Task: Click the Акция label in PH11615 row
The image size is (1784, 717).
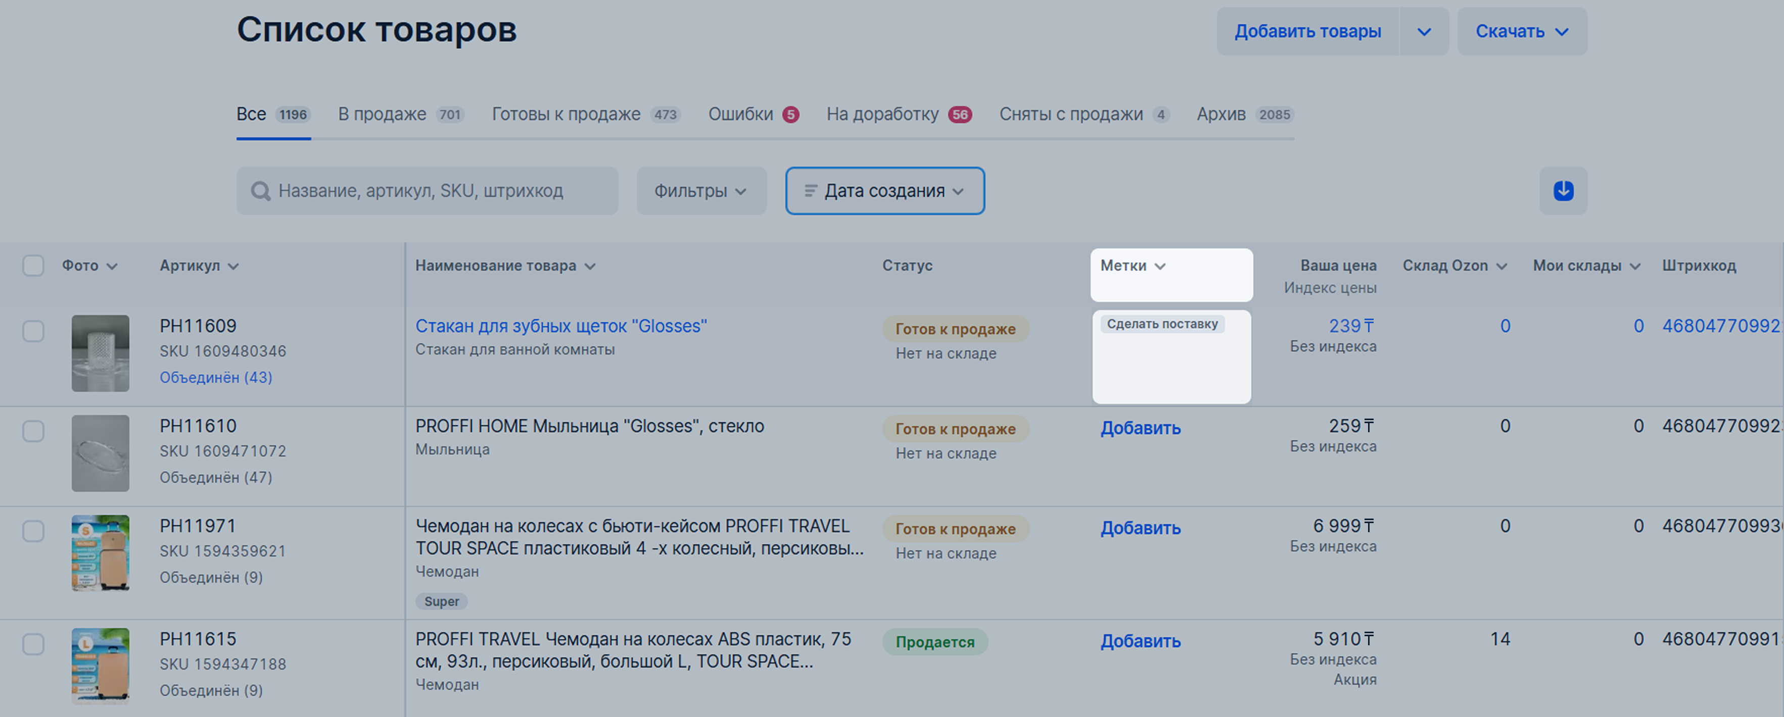Action: 1355,680
